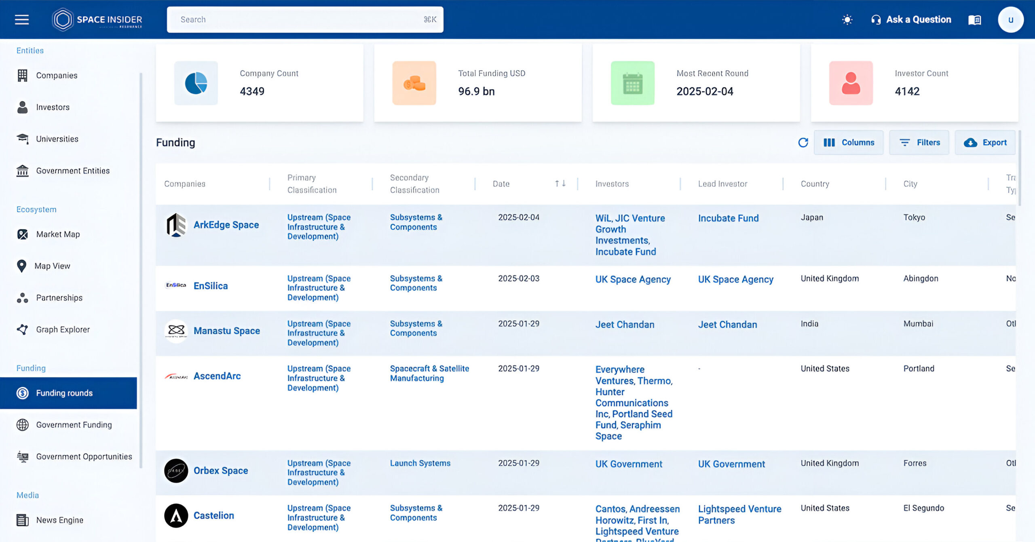1035x542 pixels.
Task: Click the date 2025-02-03 cell
Action: pos(518,278)
